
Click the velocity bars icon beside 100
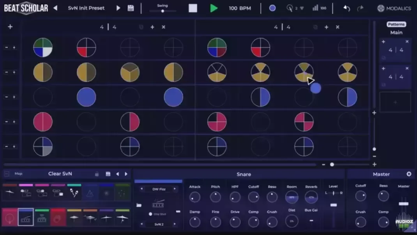pos(315,8)
